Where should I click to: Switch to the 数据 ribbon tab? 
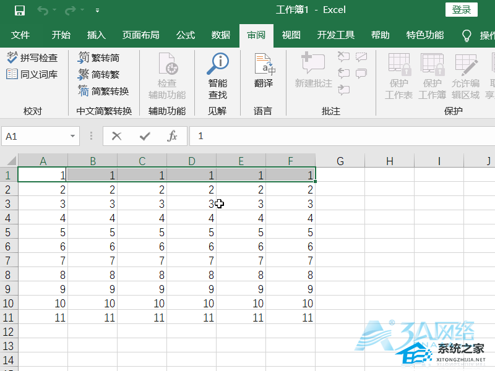(221, 35)
